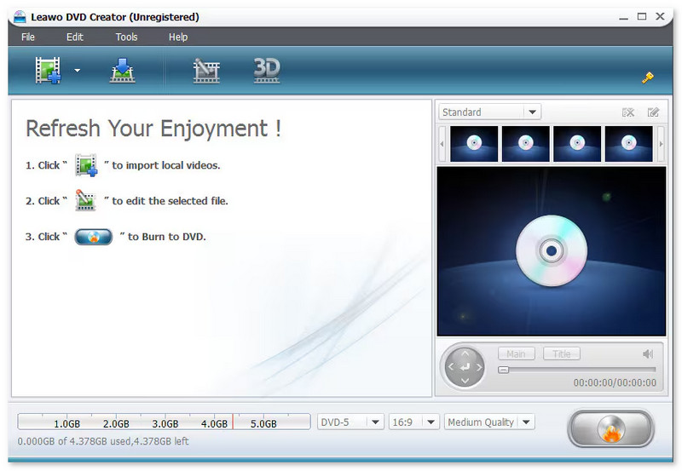Screen dimensions: 682x471
Task: Open the Add Video dropdown arrow
Action: [78, 71]
